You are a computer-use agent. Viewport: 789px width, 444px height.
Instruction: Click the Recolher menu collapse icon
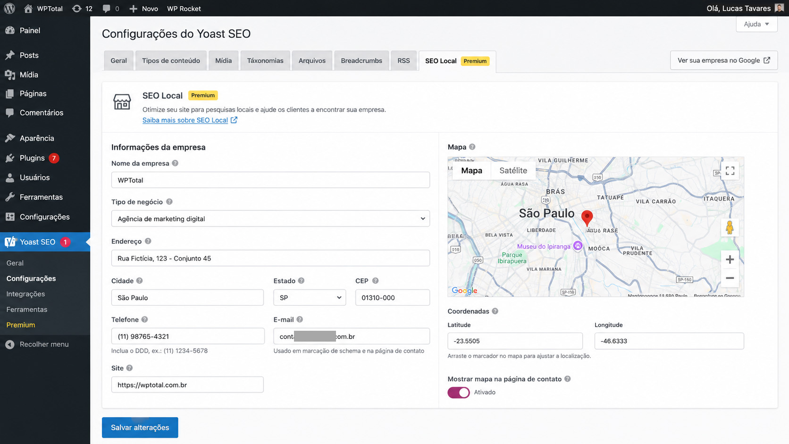point(10,344)
